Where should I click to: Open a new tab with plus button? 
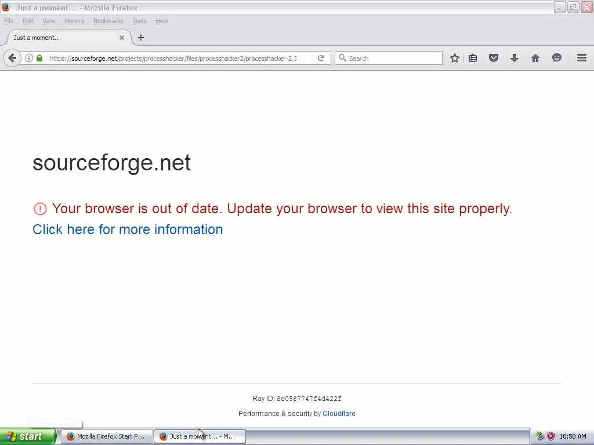point(141,38)
